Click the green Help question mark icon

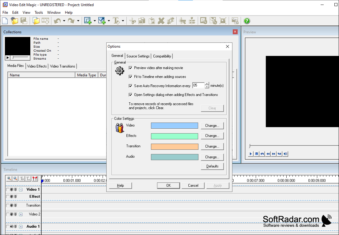247,21
